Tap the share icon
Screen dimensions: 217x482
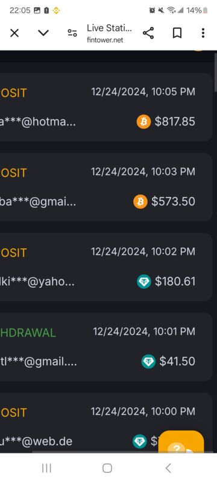(x=148, y=33)
